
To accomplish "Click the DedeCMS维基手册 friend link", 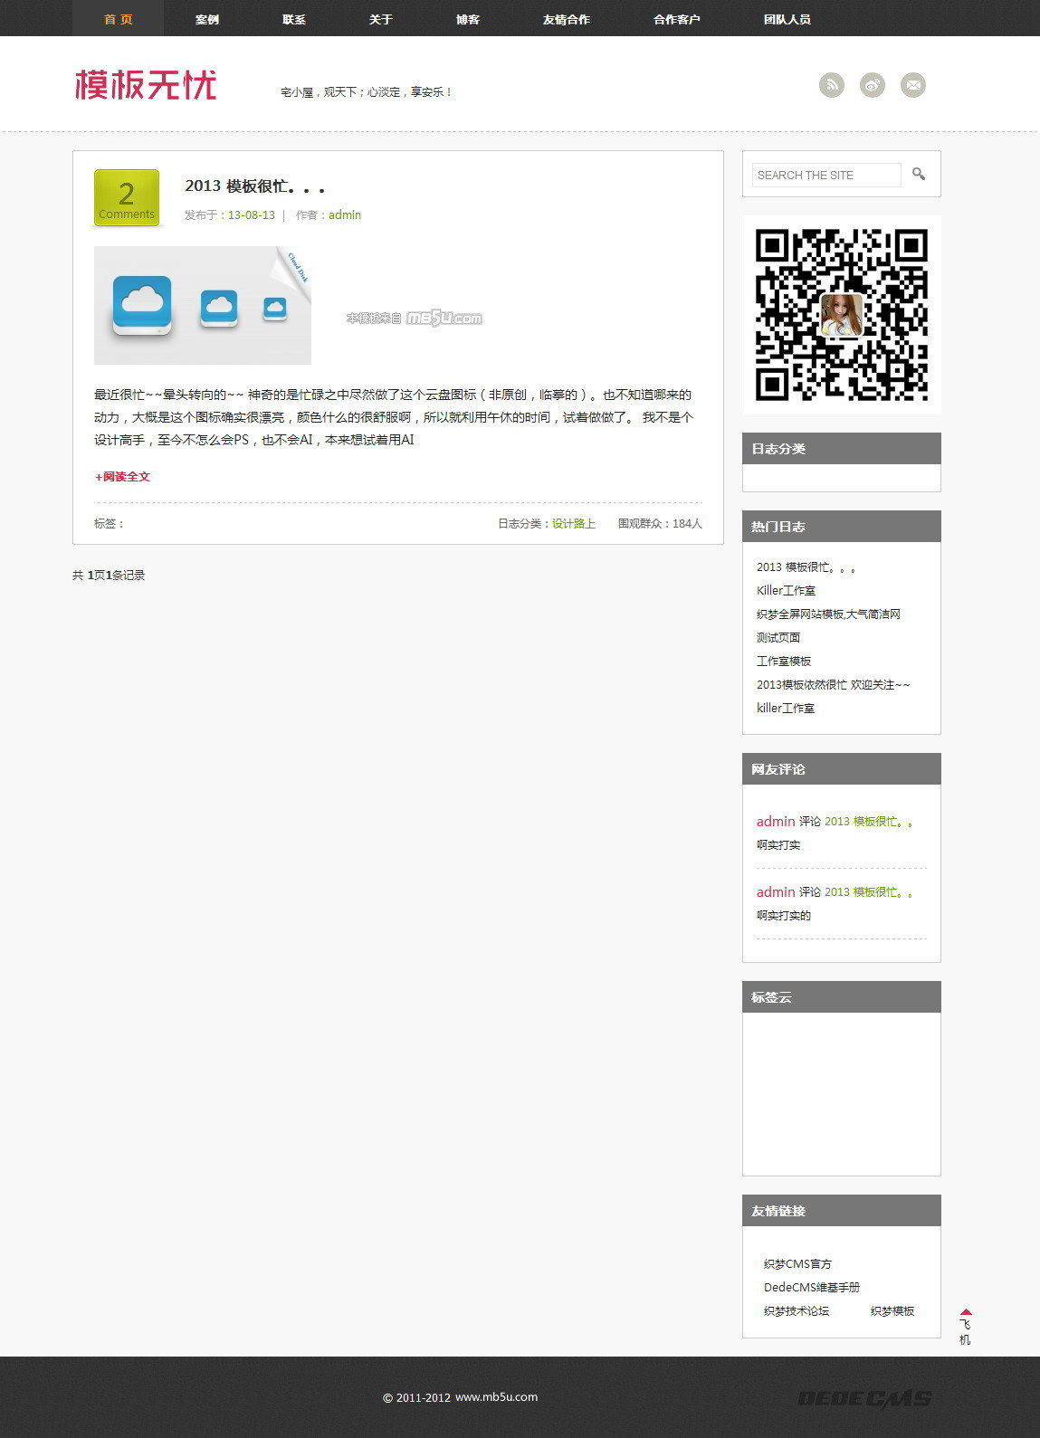I will pos(811,1288).
